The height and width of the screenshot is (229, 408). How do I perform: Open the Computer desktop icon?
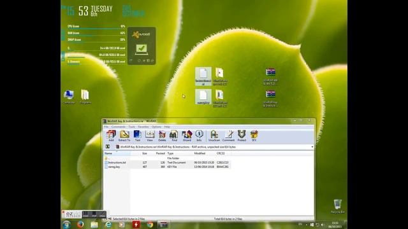tap(69, 97)
